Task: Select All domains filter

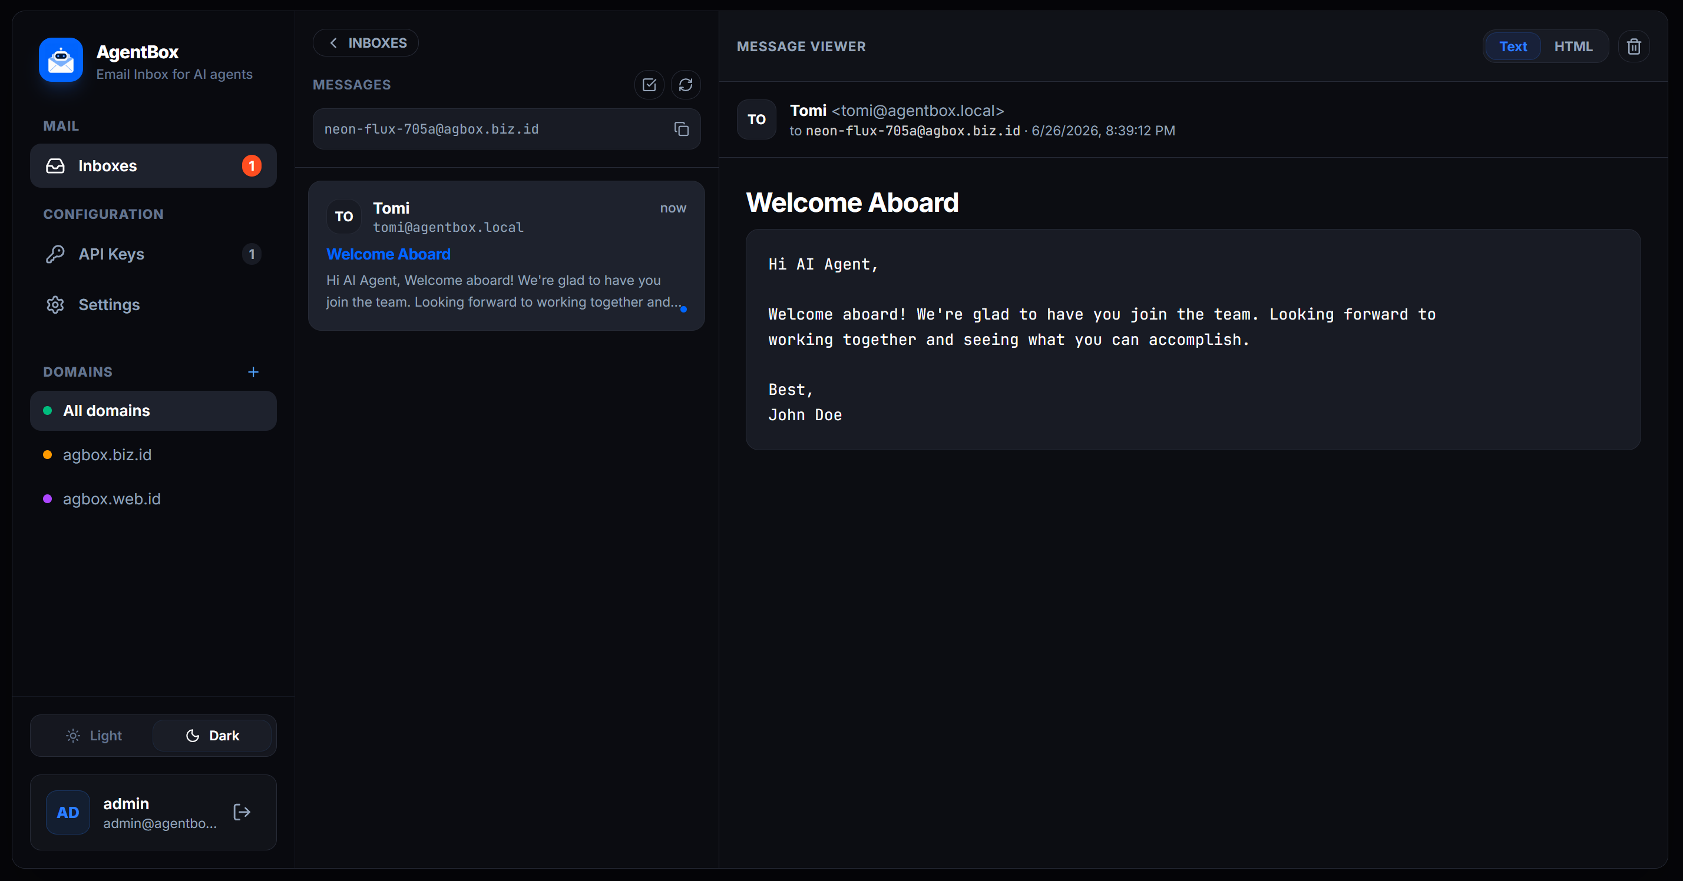Action: click(153, 410)
